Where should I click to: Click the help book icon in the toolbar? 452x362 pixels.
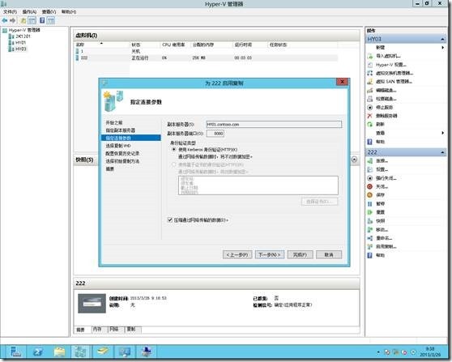[42, 20]
